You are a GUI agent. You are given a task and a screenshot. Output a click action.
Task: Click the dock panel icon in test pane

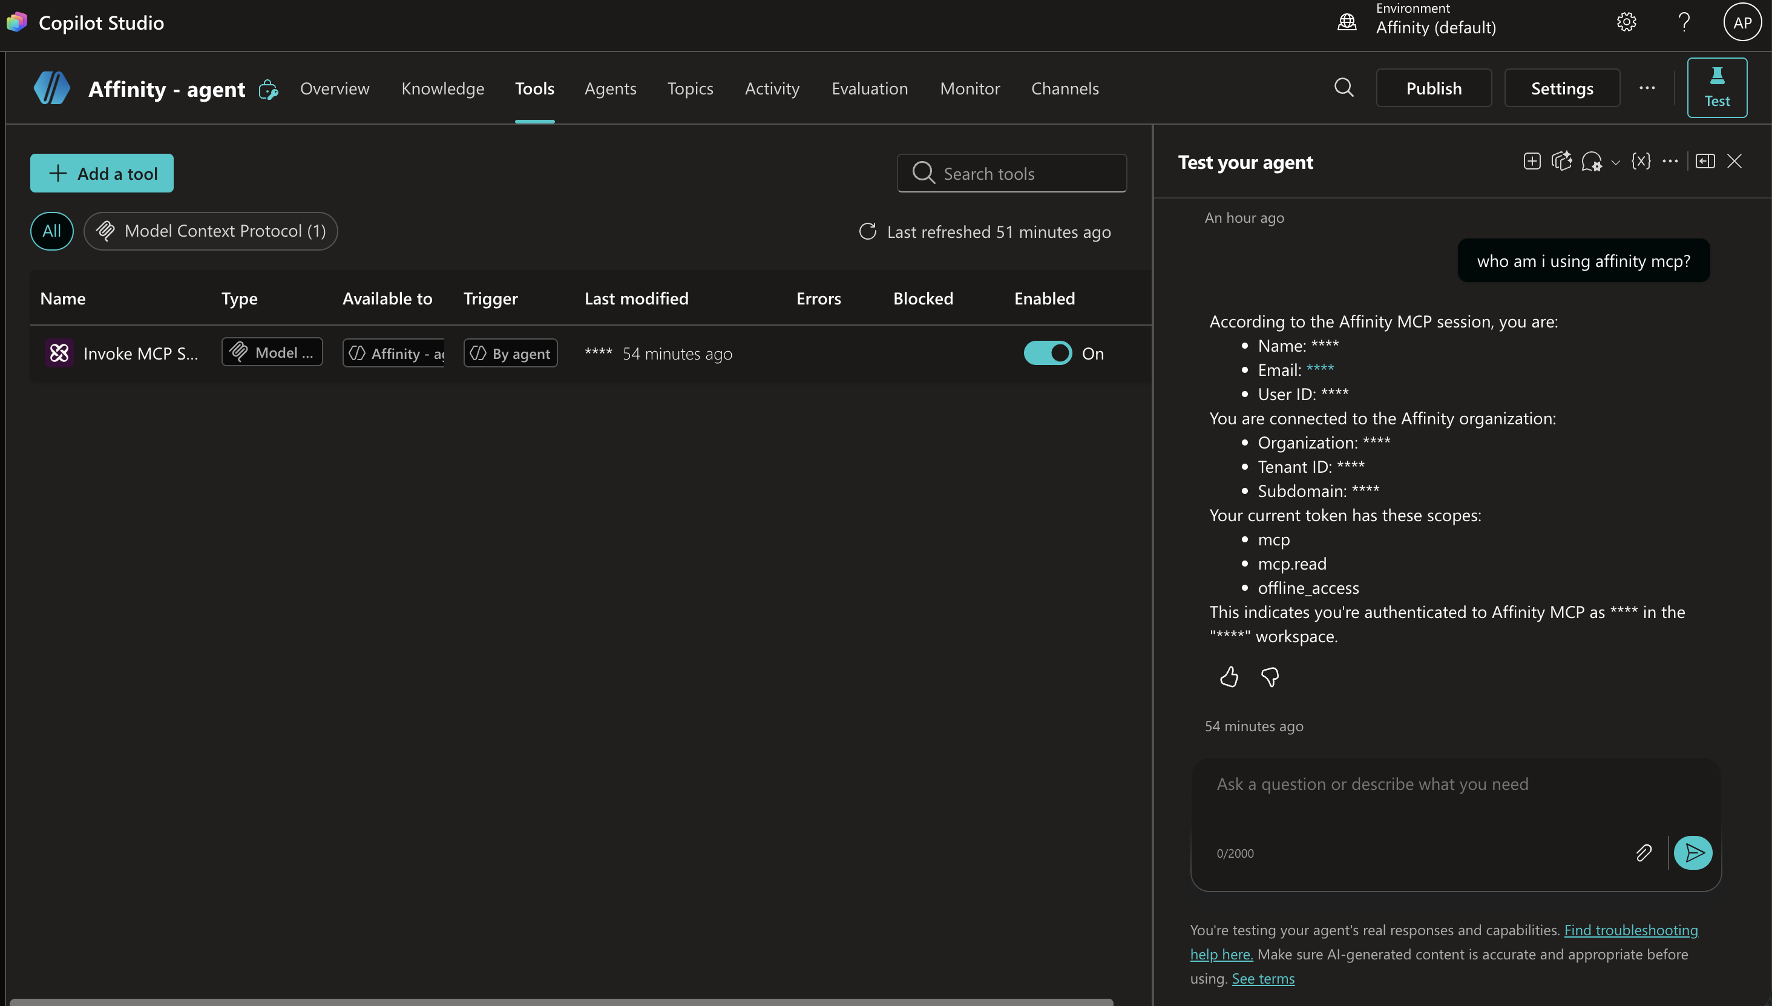[x=1705, y=161]
